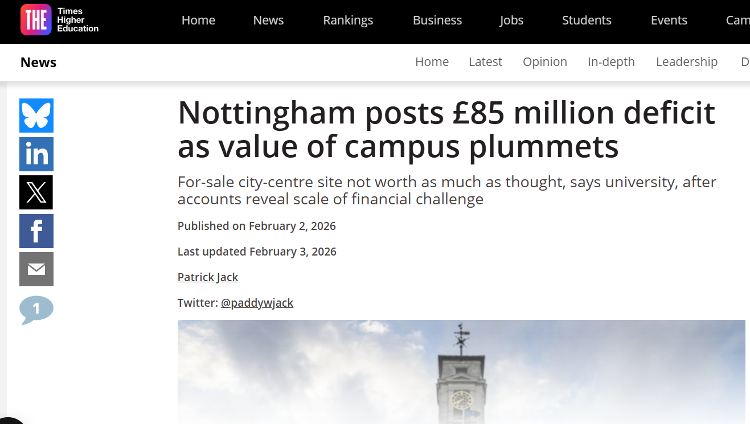Share article via email icon
Viewport: 750px width, 424px height.
coord(36,269)
